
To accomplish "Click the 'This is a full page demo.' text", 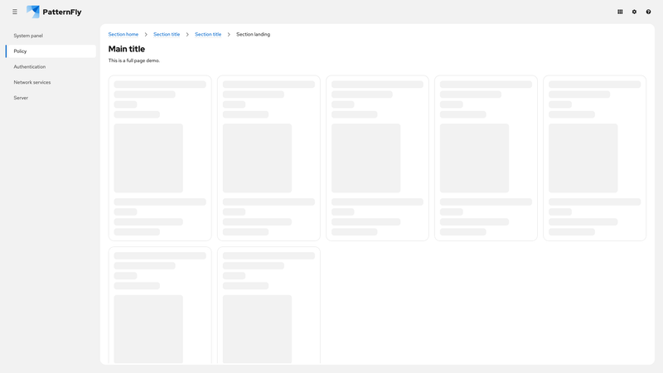I will tap(134, 61).
